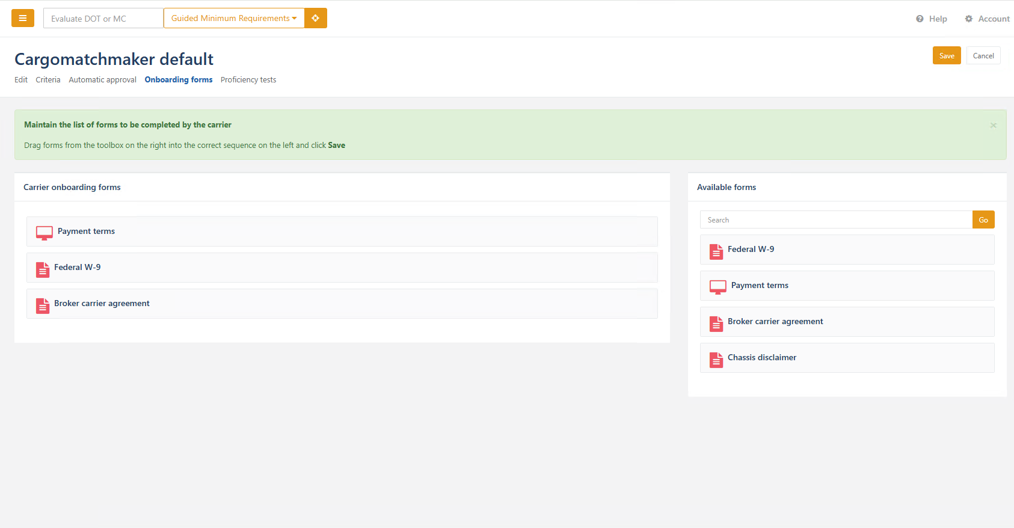The height and width of the screenshot is (528, 1014).
Task: Click the Federal W-9 document icon in onboarding forms
Action: [43, 269]
